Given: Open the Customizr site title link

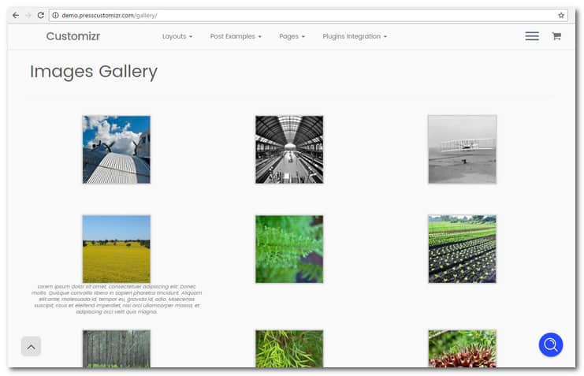Looking at the screenshot, I should click(73, 36).
